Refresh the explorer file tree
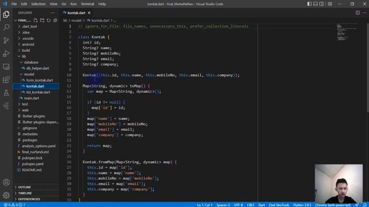The image size is (369, 207). (x=48, y=21)
